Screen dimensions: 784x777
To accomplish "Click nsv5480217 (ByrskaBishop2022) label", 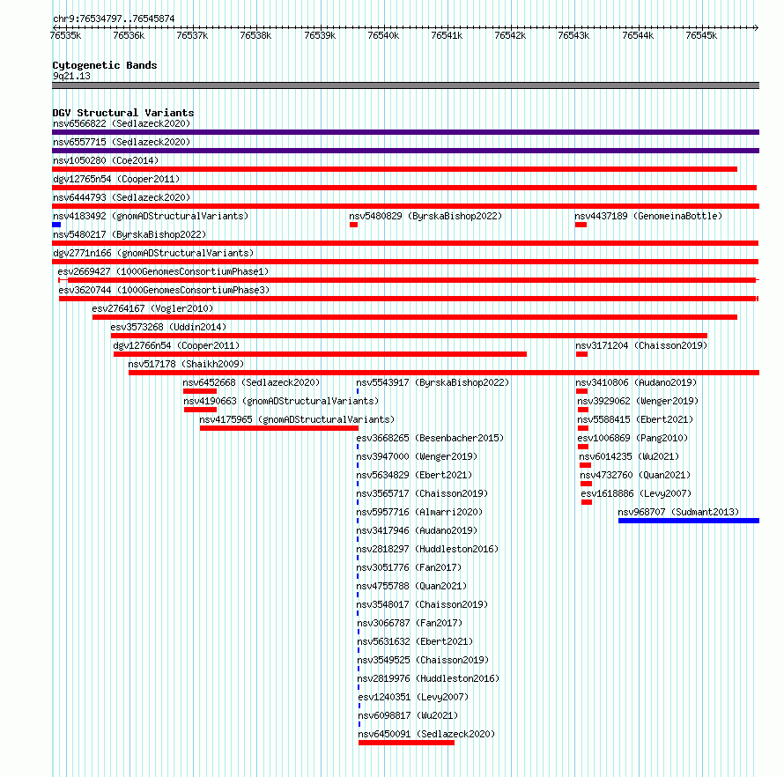I will (x=129, y=234).
